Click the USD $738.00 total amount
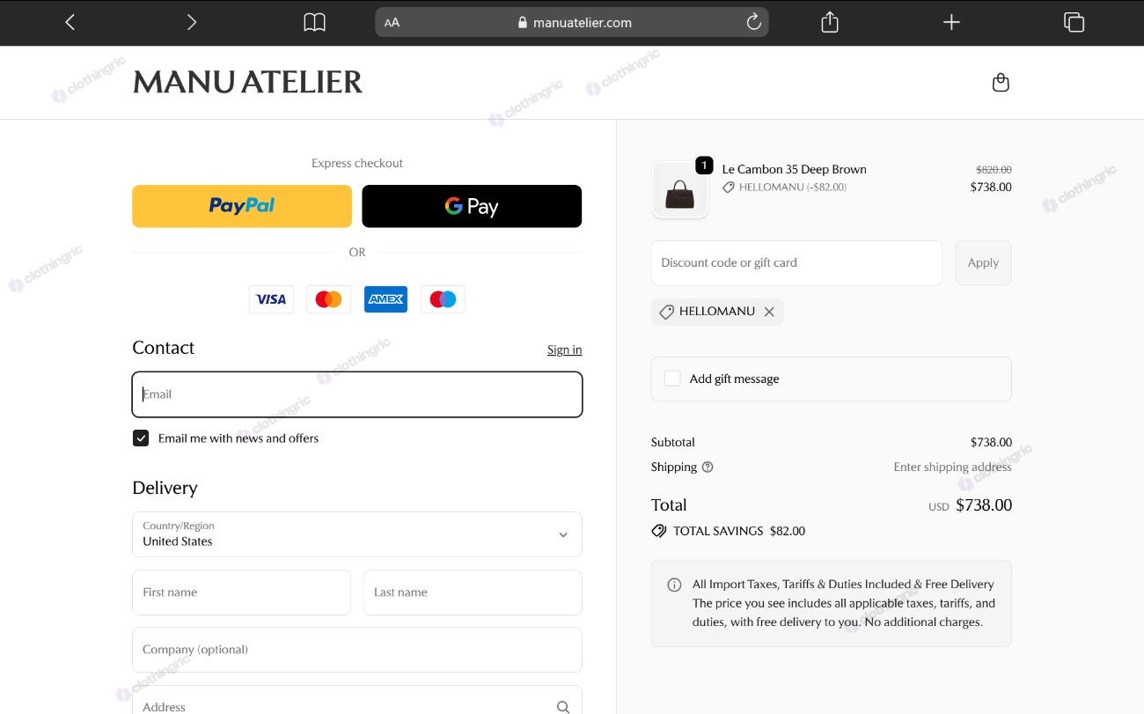This screenshot has width=1144, height=714. click(x=970, y=505)
